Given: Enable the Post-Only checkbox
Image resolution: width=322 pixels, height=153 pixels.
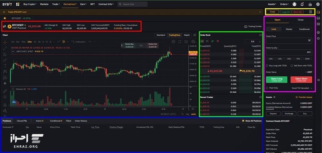Looking at the screenshot, I should 267,88.
